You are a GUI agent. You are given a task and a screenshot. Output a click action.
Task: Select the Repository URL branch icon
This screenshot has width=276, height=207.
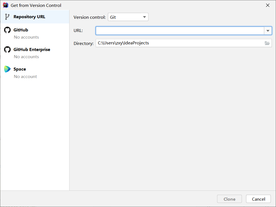click(7, 17)
